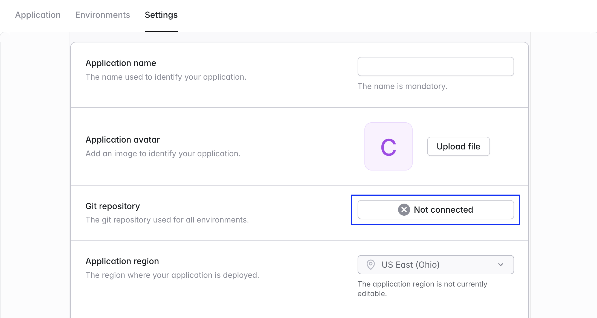Open the US East (Ohio) region dropdown
This screenshot has height=318, width=597.
436,265
